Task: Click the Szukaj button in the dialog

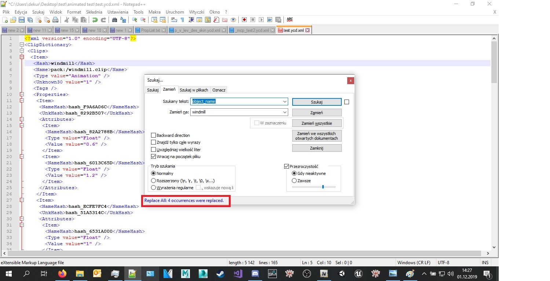Action: click(x=317, y=102)
